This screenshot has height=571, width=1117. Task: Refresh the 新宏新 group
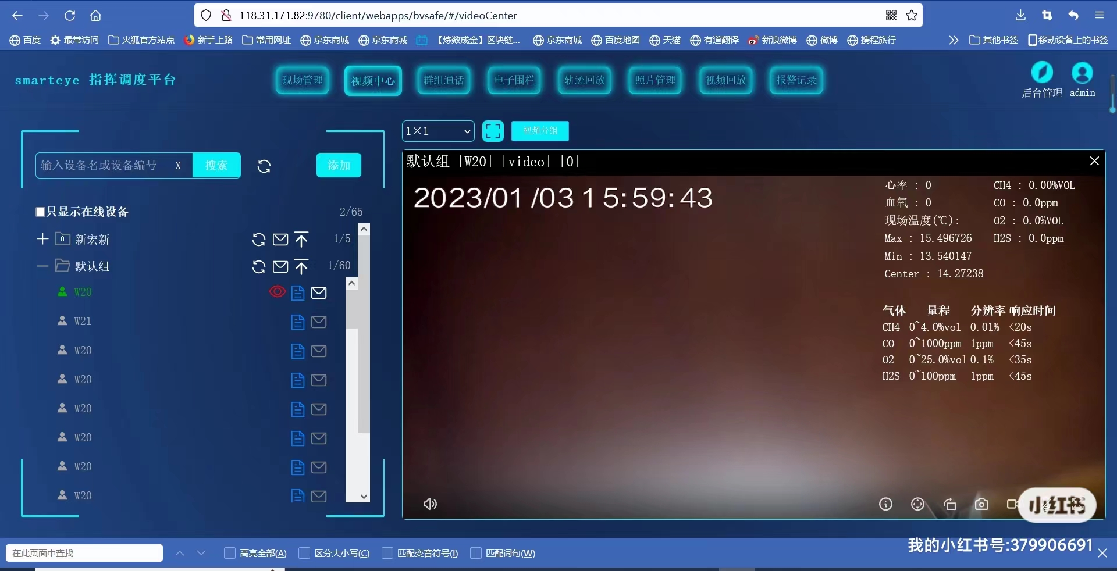pos(259,239)
